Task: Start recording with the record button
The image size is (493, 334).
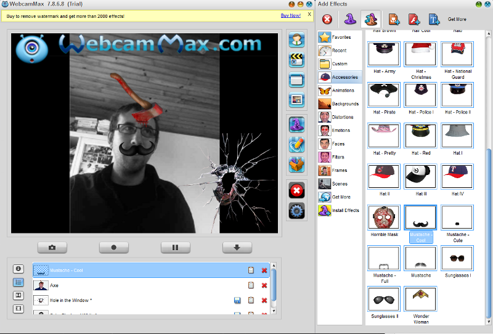Action: [114, 248]
